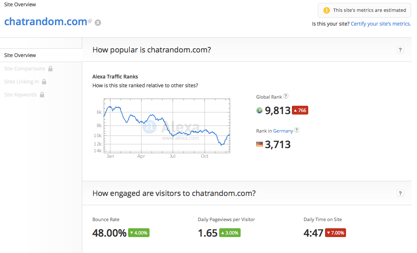This screenshot has height=253, width=417.
Task: Click the 'Daily Pageviews per Visitor' label
Action: (x=226, y=219)
